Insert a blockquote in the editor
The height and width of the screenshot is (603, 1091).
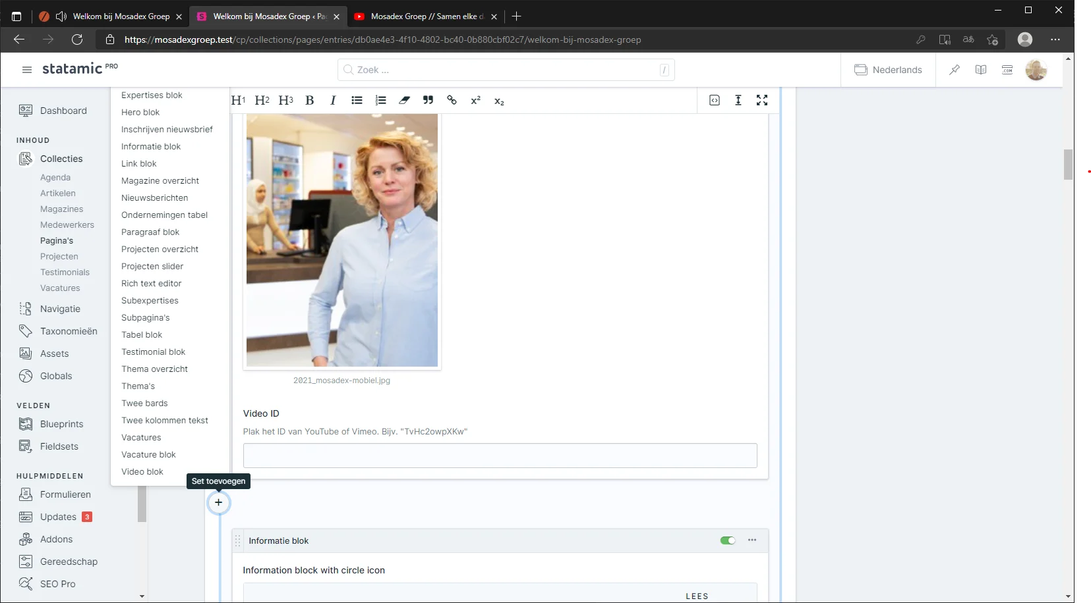tap(428, 101)
